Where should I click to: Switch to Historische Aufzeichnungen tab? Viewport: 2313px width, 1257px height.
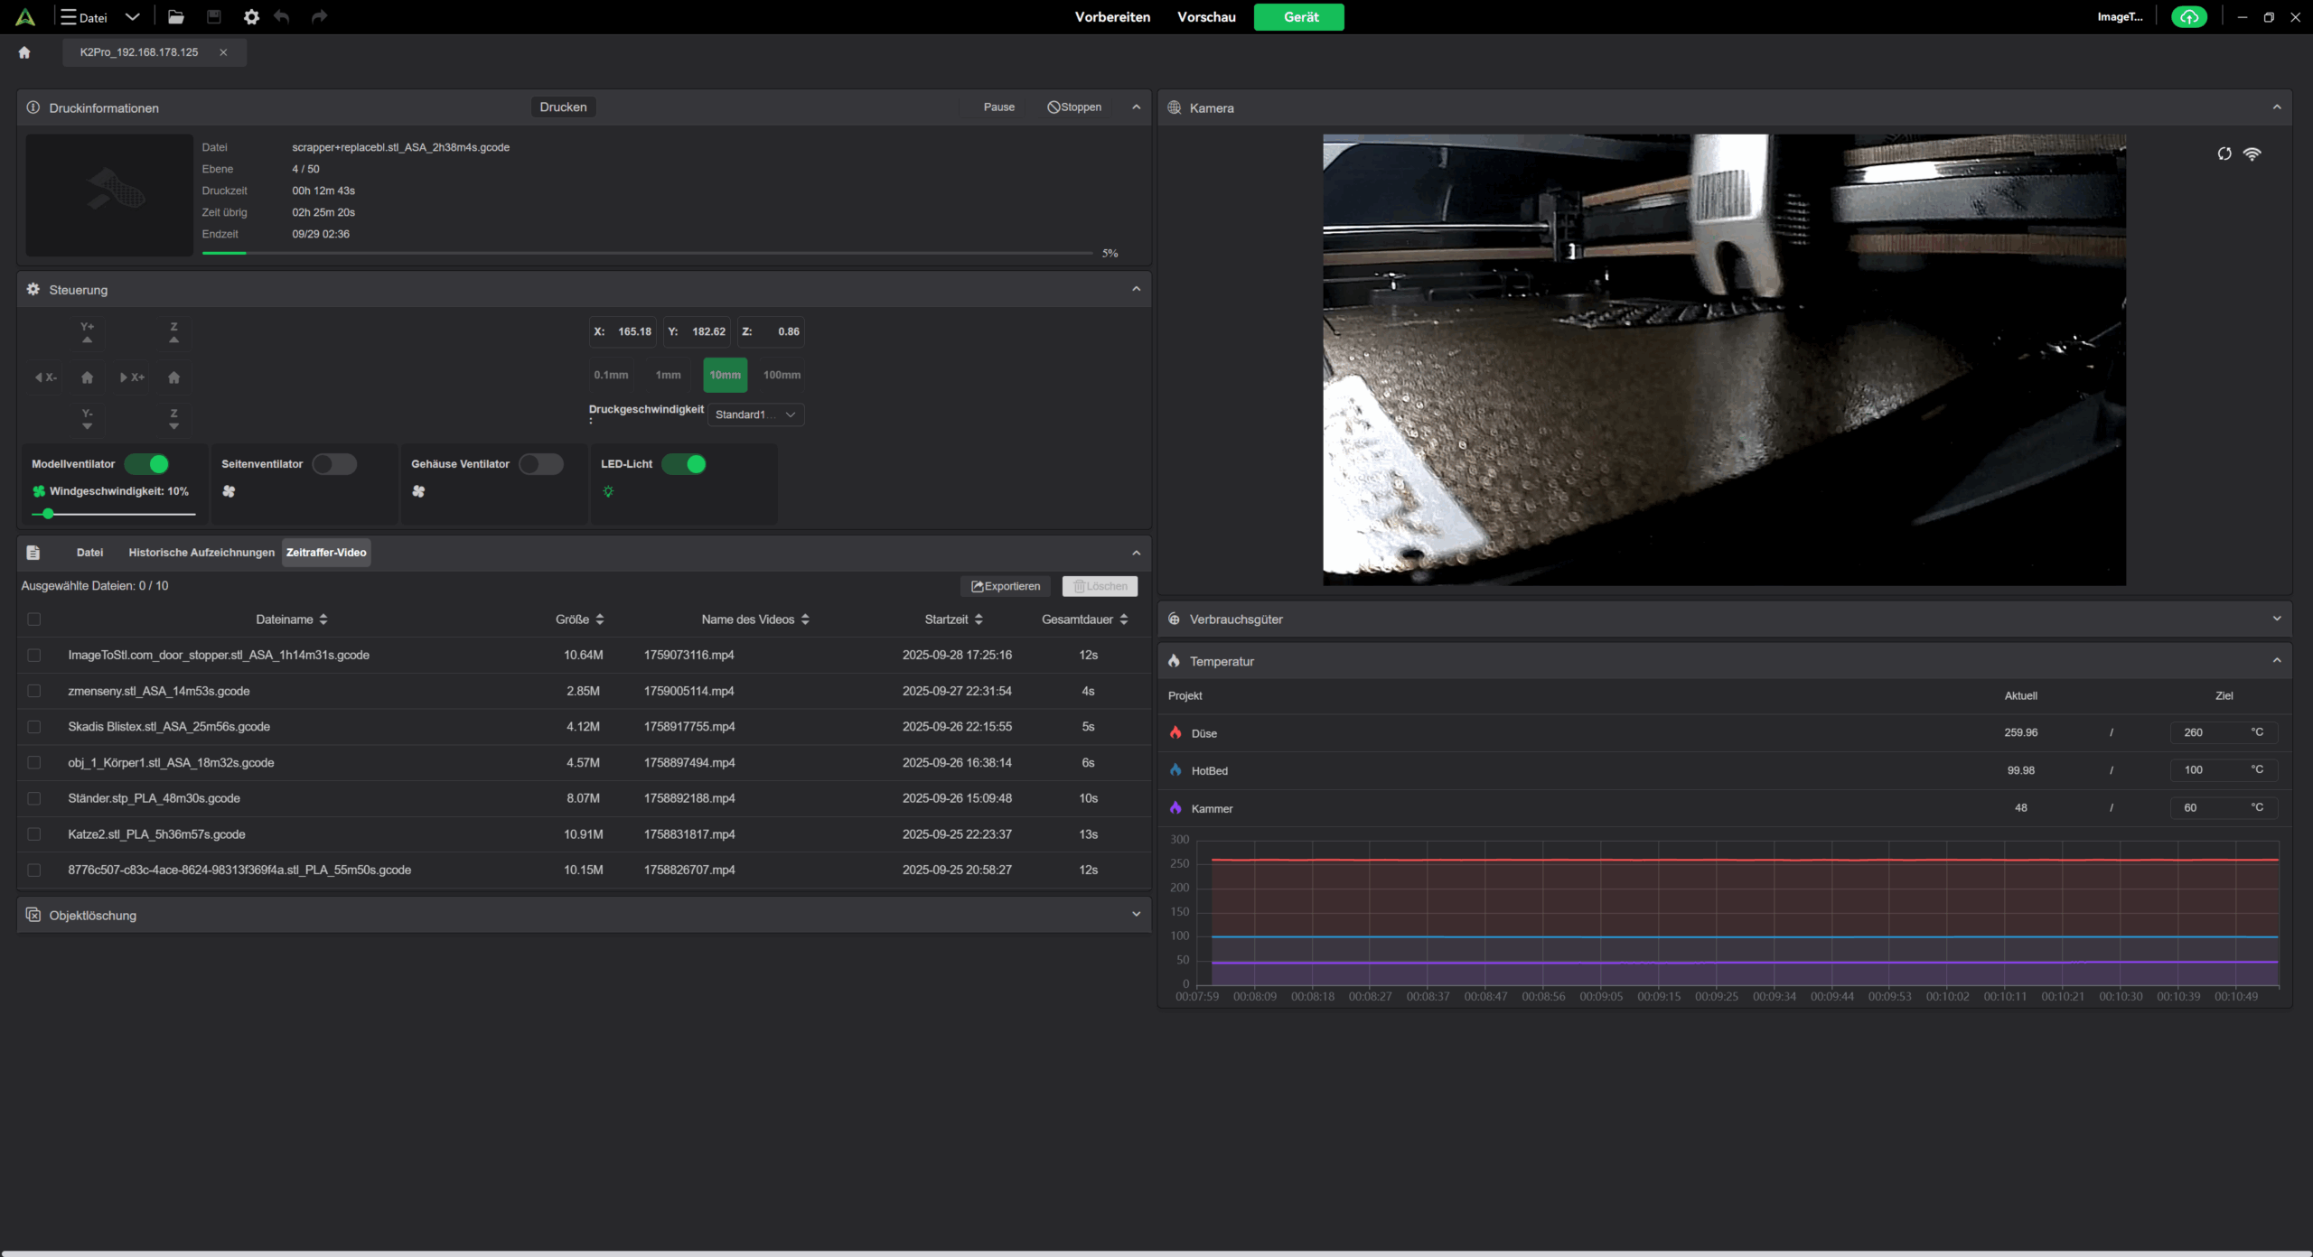201,553
